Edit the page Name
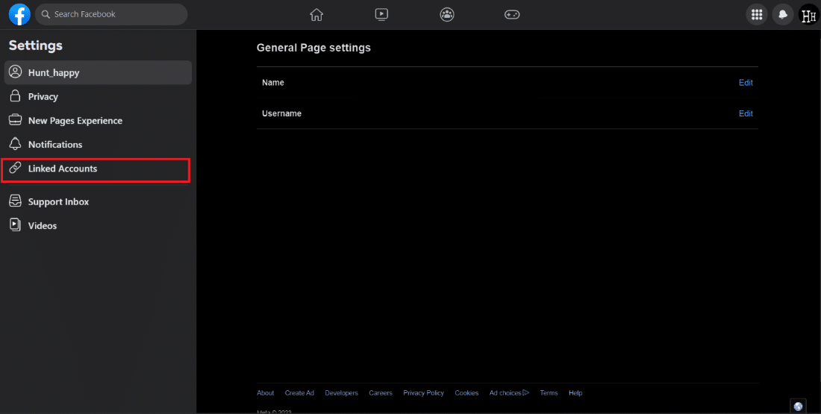 746,83
